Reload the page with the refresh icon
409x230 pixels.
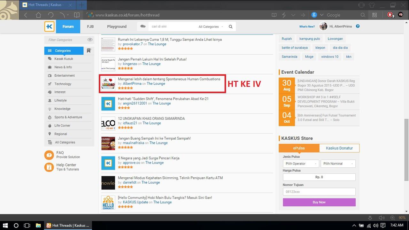pyautogui.click(x=50, y=15)
